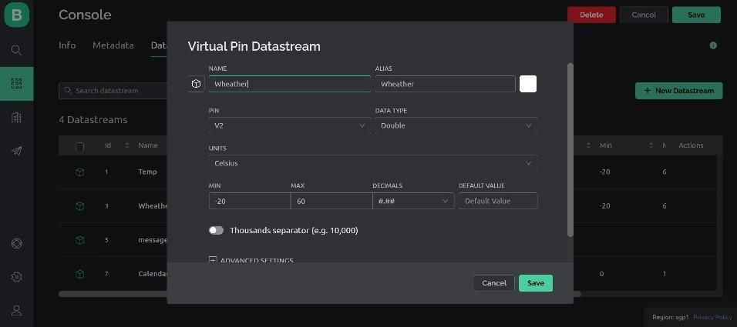737x327 pixels.
Task: Click the Name input field
Action: pos(290,84)
